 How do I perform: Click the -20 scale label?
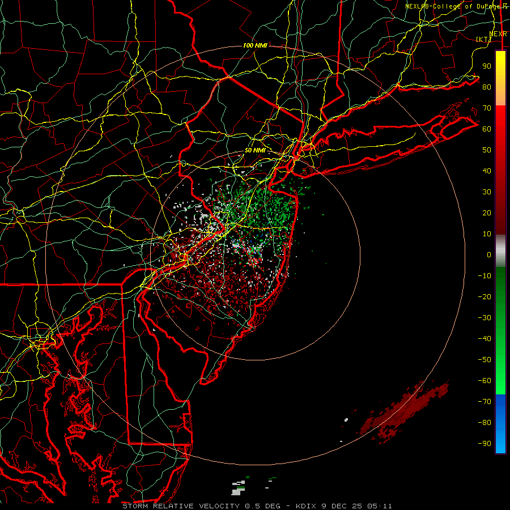pos(484,296)
